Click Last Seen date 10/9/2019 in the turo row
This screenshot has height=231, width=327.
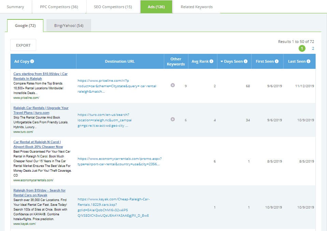point(305,120)
